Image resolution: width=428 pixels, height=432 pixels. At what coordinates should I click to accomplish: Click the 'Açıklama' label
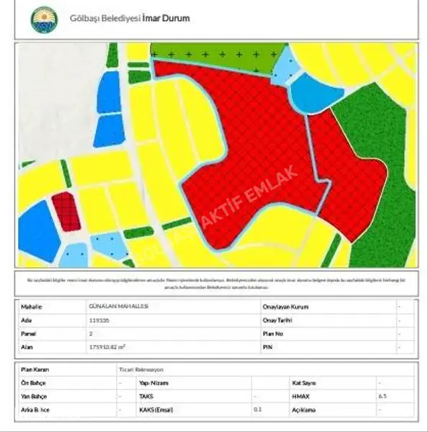(x=303, y=410)
